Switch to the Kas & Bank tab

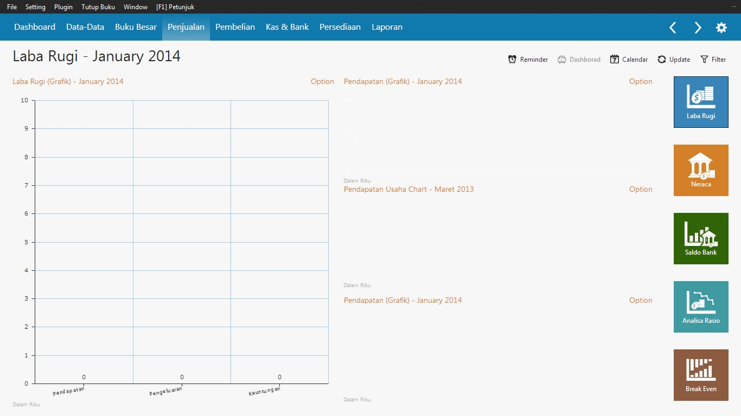tap(287, 27)
